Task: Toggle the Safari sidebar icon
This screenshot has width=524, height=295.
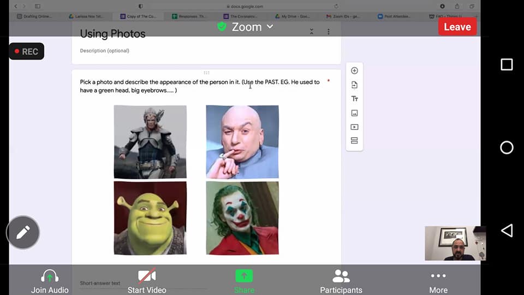Action: tap(38, 7)
